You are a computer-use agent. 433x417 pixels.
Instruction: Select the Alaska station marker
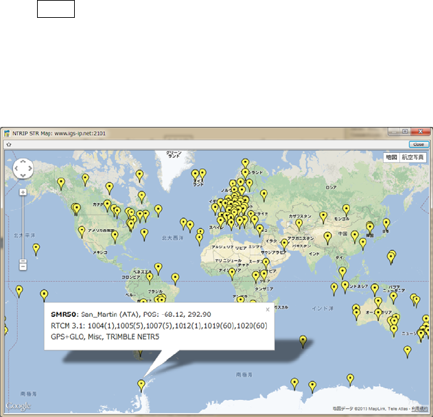click(x=61, y=184)
